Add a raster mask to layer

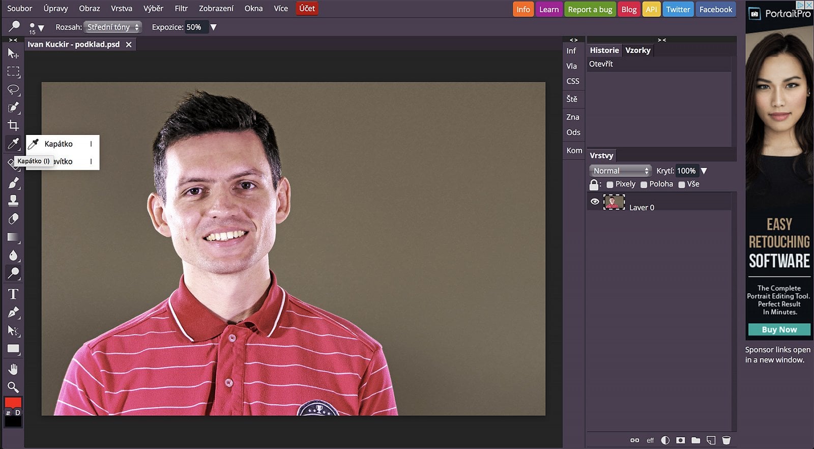click(681, 440)
